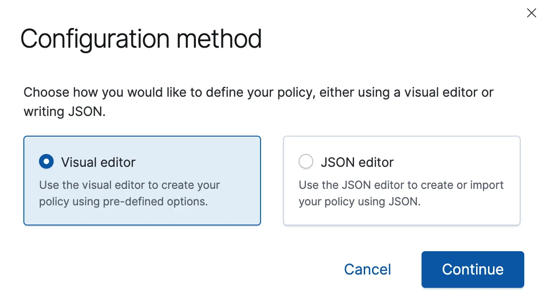Click the "your policy using JSON." line
Viewport: 544px width, 308px height.
pyautogui.click(x=359, y=202)
